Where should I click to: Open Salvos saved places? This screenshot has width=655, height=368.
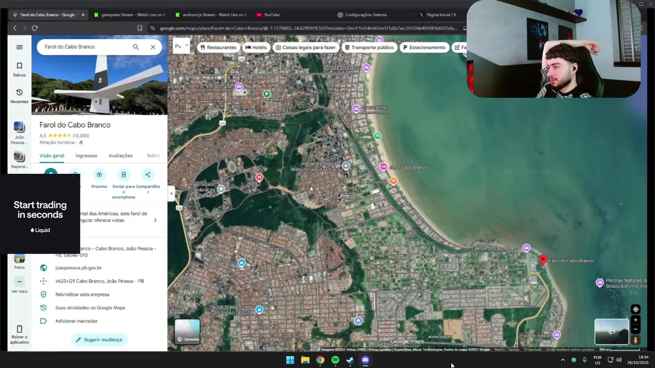[19, 70]
